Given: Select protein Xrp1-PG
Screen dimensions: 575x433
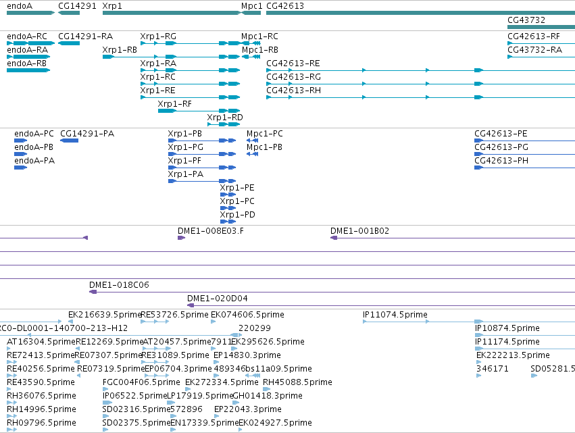Looking at the screenshot, I should point(202,154).
